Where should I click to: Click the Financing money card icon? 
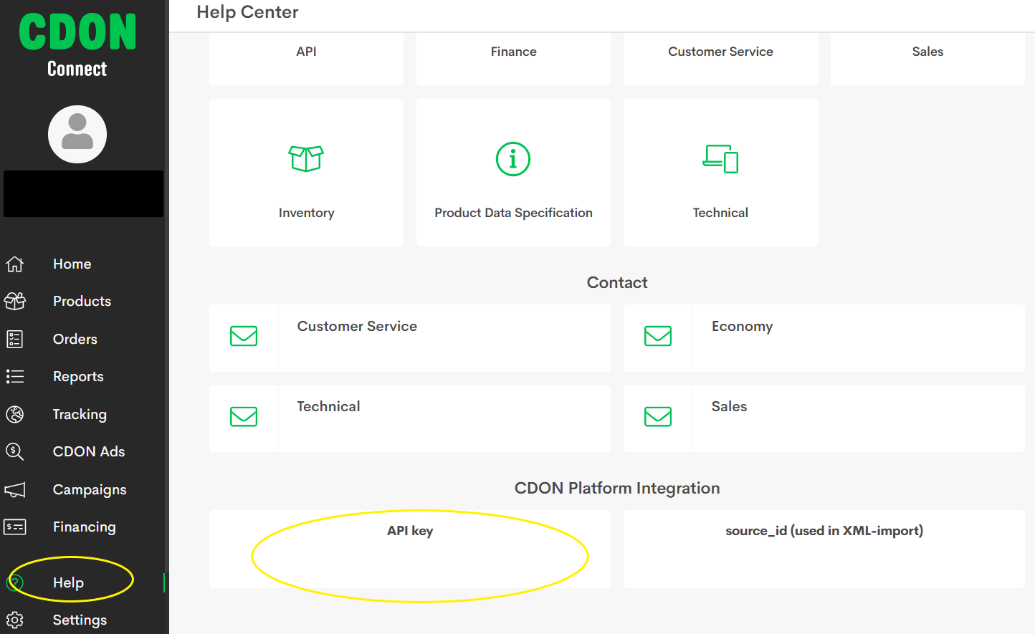15,527
